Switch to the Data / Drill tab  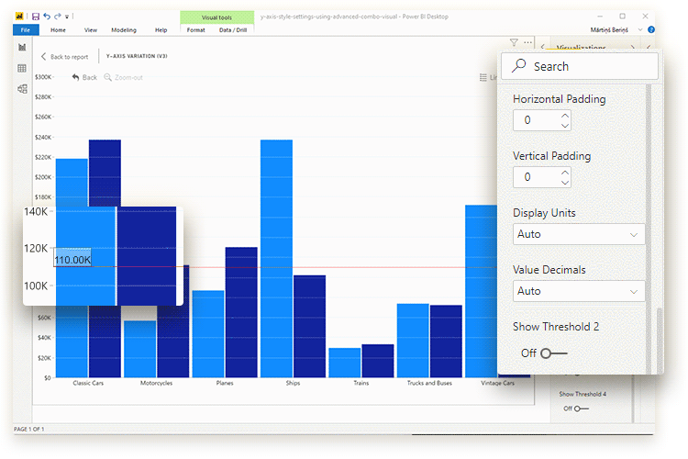click(x=233, y=30)
